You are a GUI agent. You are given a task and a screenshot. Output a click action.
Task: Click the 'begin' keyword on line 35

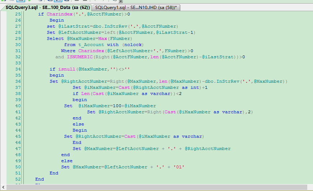click(x=57, y=75)
